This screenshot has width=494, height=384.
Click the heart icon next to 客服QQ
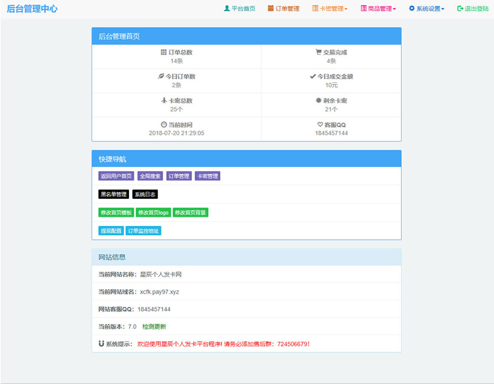click(320, 124)
